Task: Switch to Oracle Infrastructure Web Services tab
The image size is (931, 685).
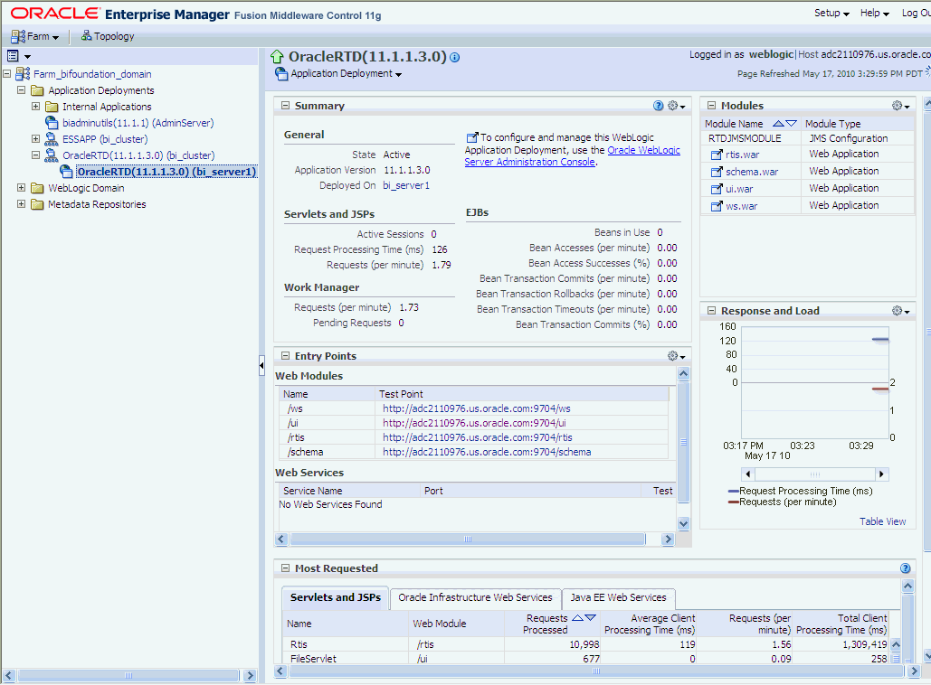Action: click(475, 598)
